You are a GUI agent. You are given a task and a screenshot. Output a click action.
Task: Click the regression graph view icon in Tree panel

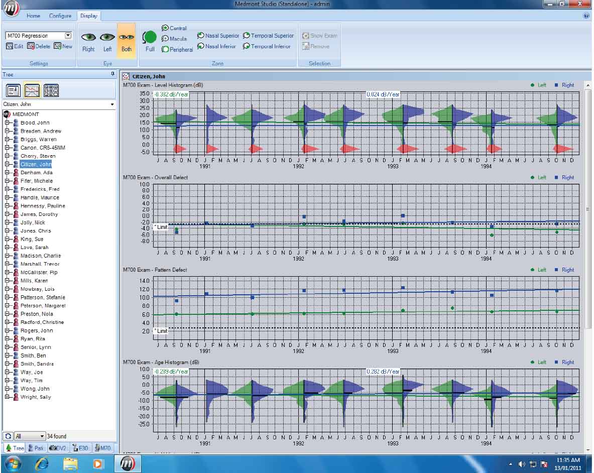point(32,90)
